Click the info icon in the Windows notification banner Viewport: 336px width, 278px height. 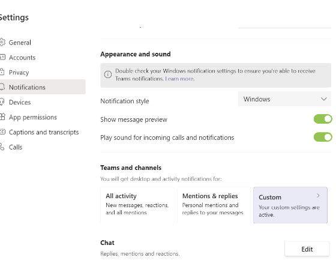[108, 74]
